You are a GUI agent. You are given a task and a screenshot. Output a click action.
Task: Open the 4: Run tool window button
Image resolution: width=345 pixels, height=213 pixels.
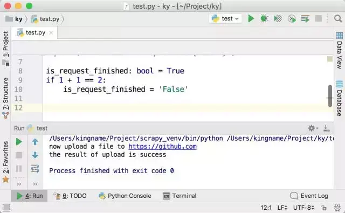tap(29, 196)
